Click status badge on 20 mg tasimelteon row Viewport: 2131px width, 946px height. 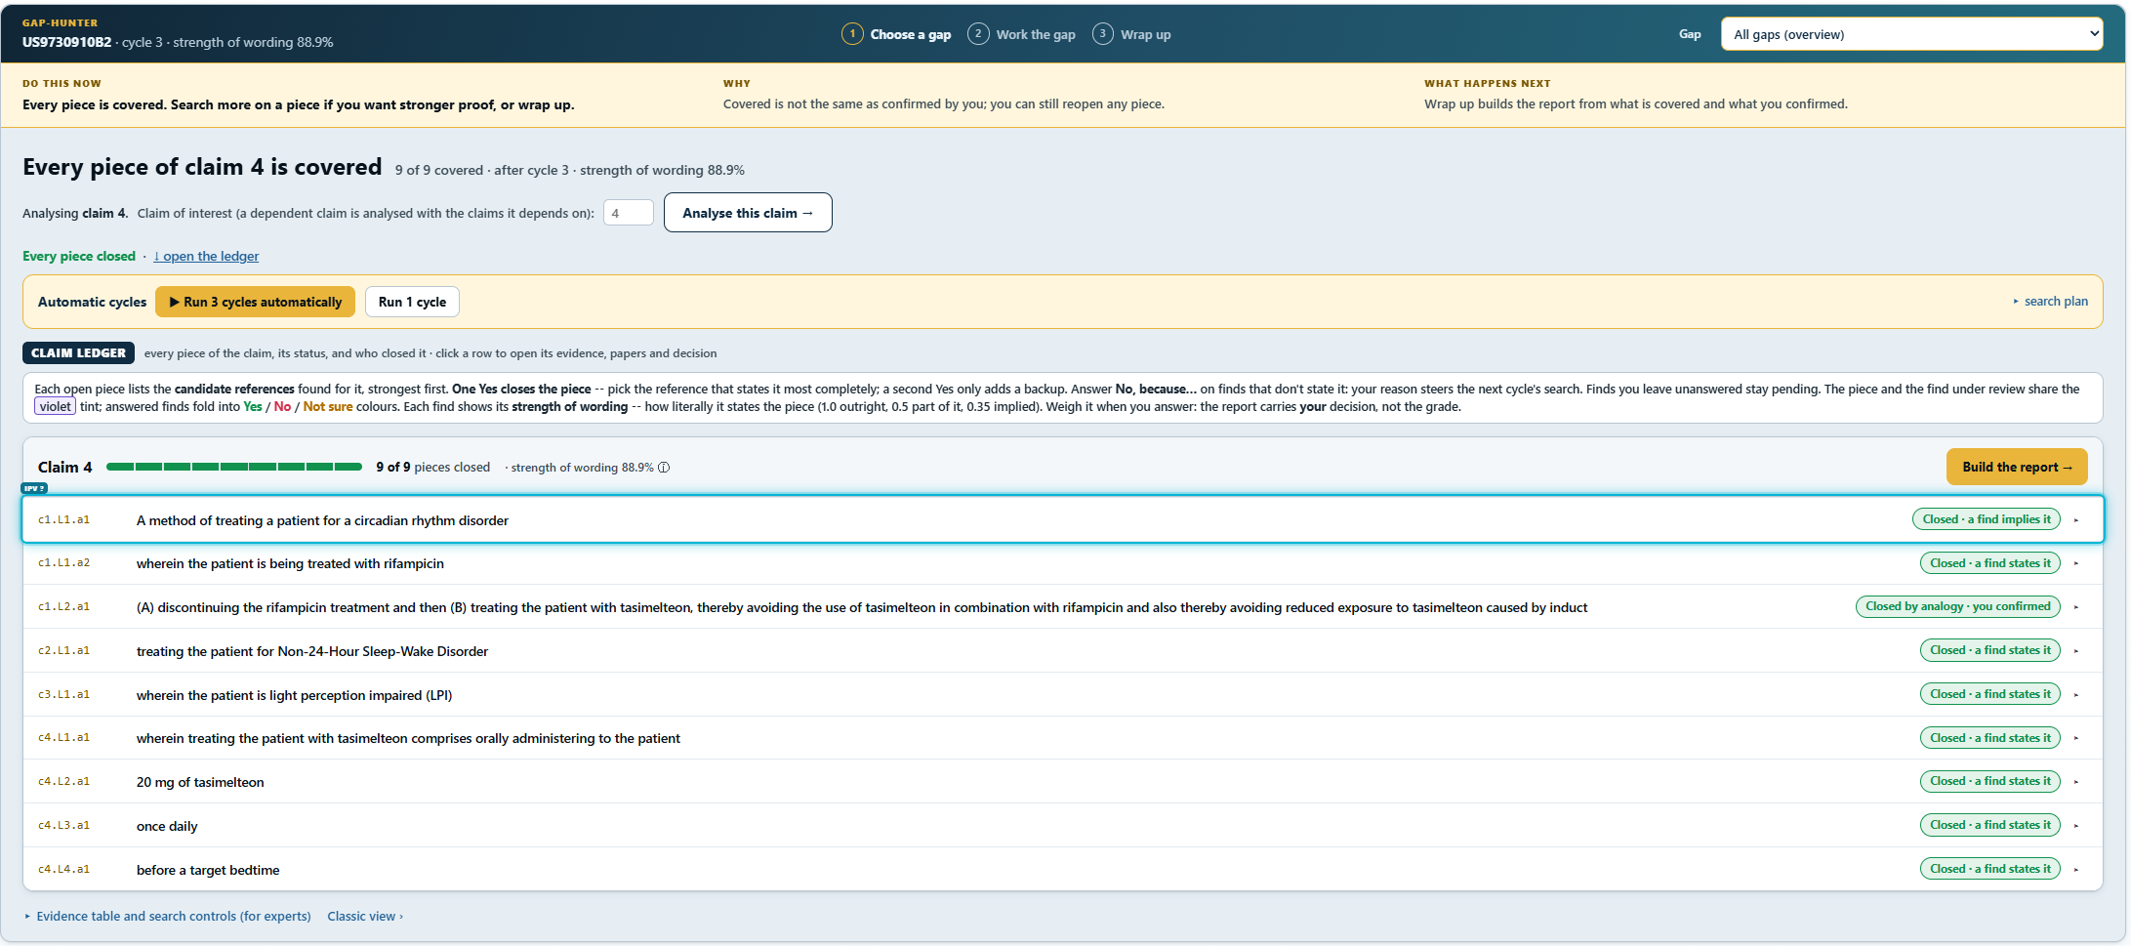pyautogui.click(x=1989, y=781)
